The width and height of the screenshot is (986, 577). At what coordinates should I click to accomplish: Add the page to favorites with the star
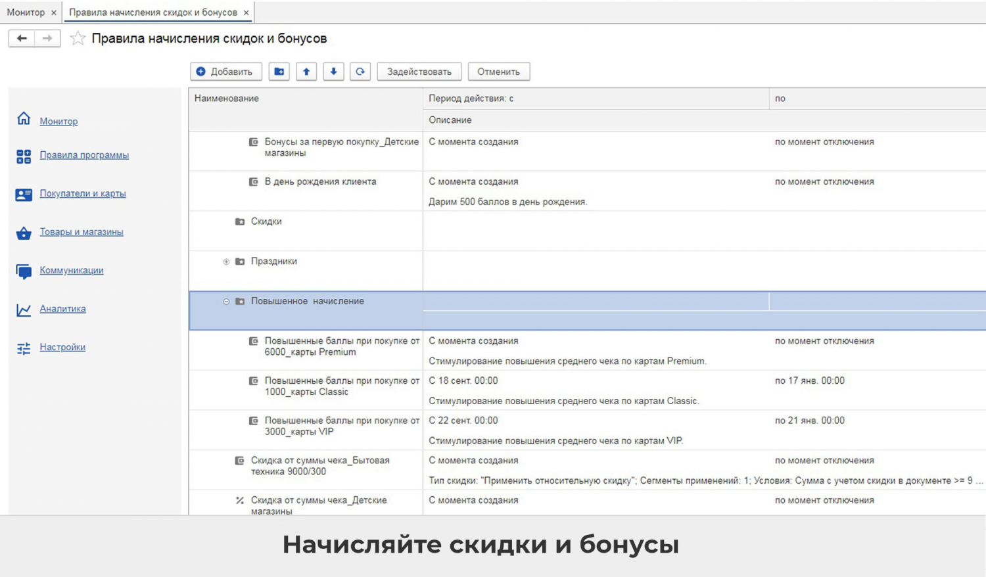[x=78, y=39]
